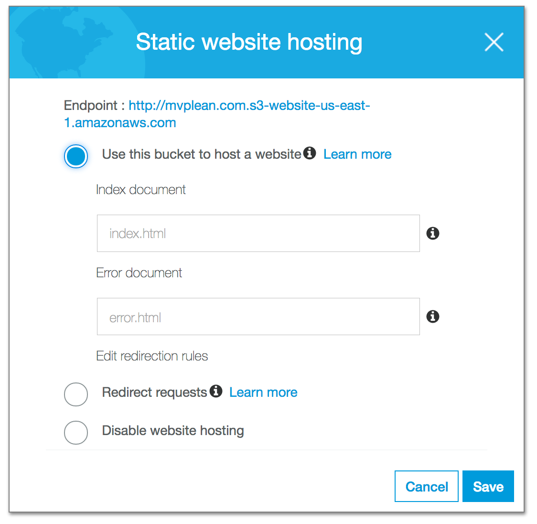537x524 pixels.
Task: Click the 'Disable website hosting' label text
Action: (173, 430)
